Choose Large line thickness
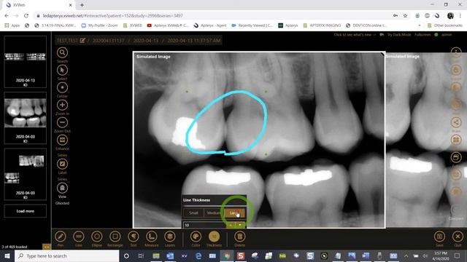The width and height of the screenshot is (467, 262). (235, 213)
